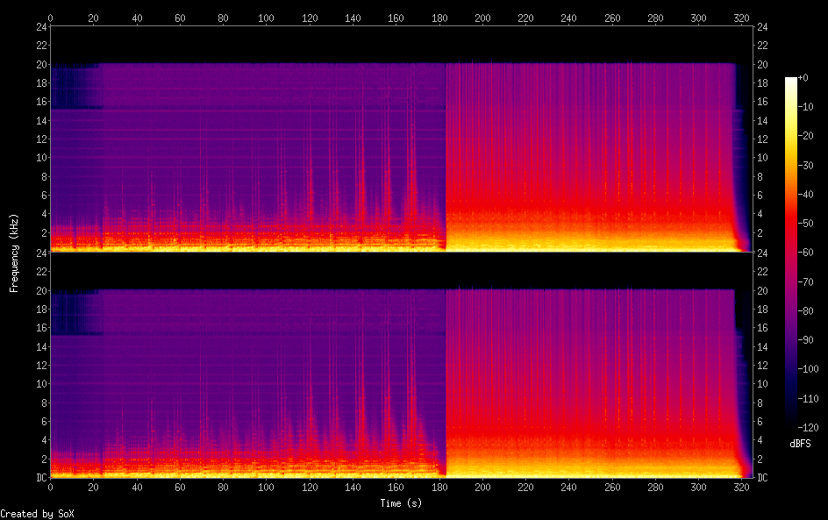Click the white top end of the color scale

pos(791,81)
